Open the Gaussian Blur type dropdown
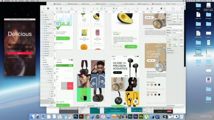 (x=174, y=53)
